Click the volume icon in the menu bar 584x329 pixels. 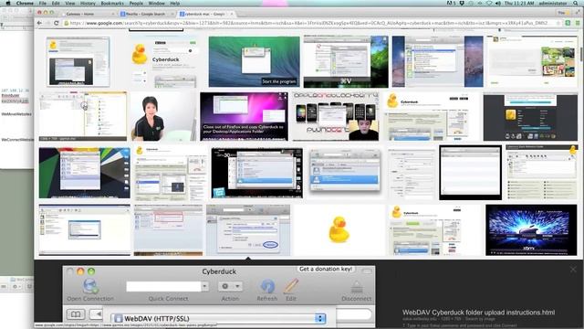pos(498,3)
